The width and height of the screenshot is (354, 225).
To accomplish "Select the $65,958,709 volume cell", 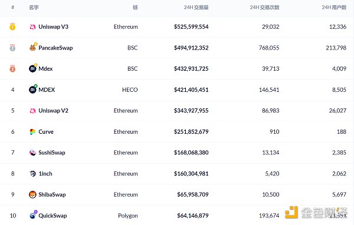I will point(193,194).
